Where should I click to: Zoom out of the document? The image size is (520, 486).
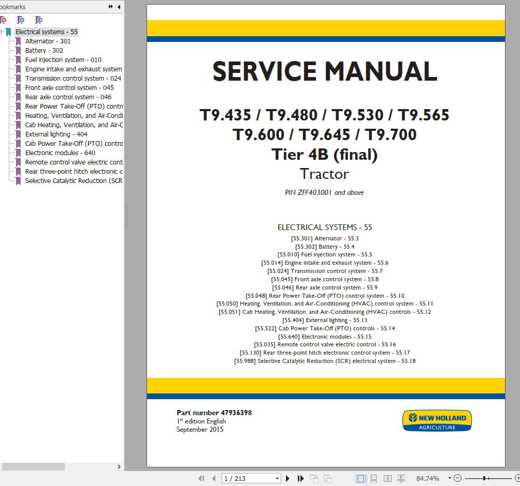point(457,478)
